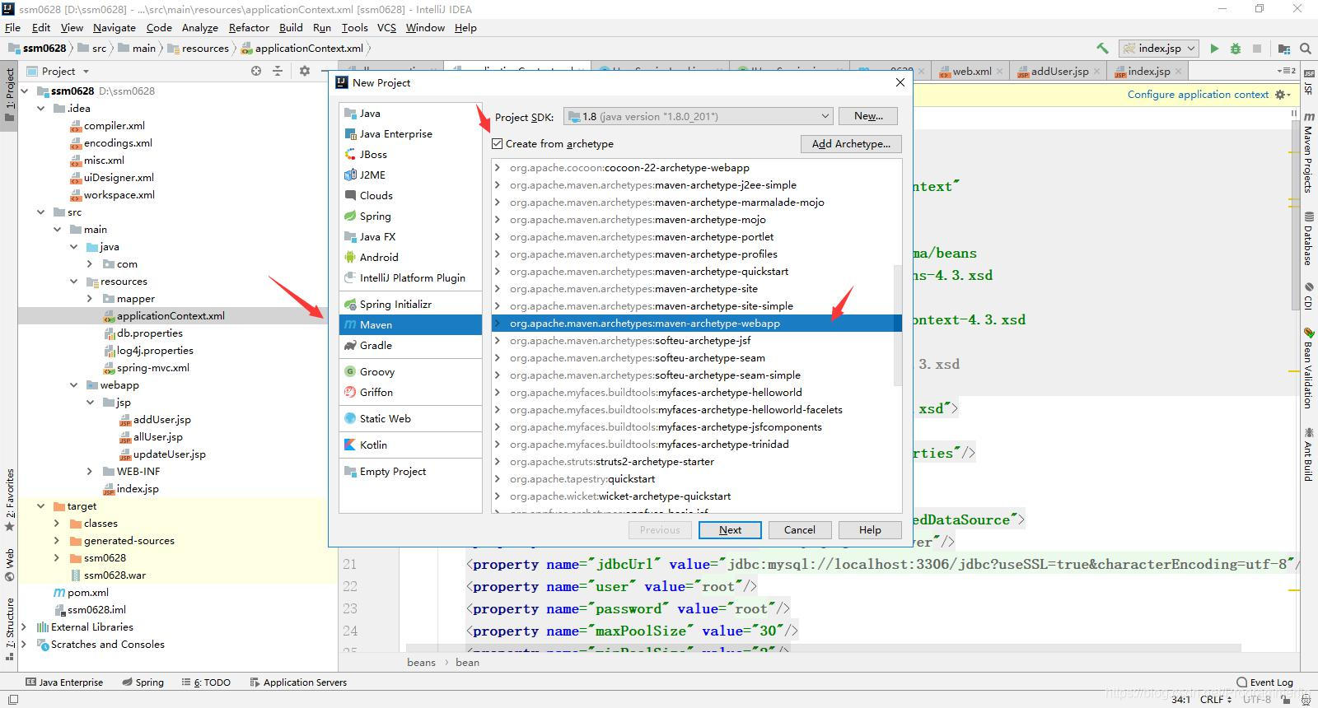Open Spring bottom tool window

click(143, 682)
